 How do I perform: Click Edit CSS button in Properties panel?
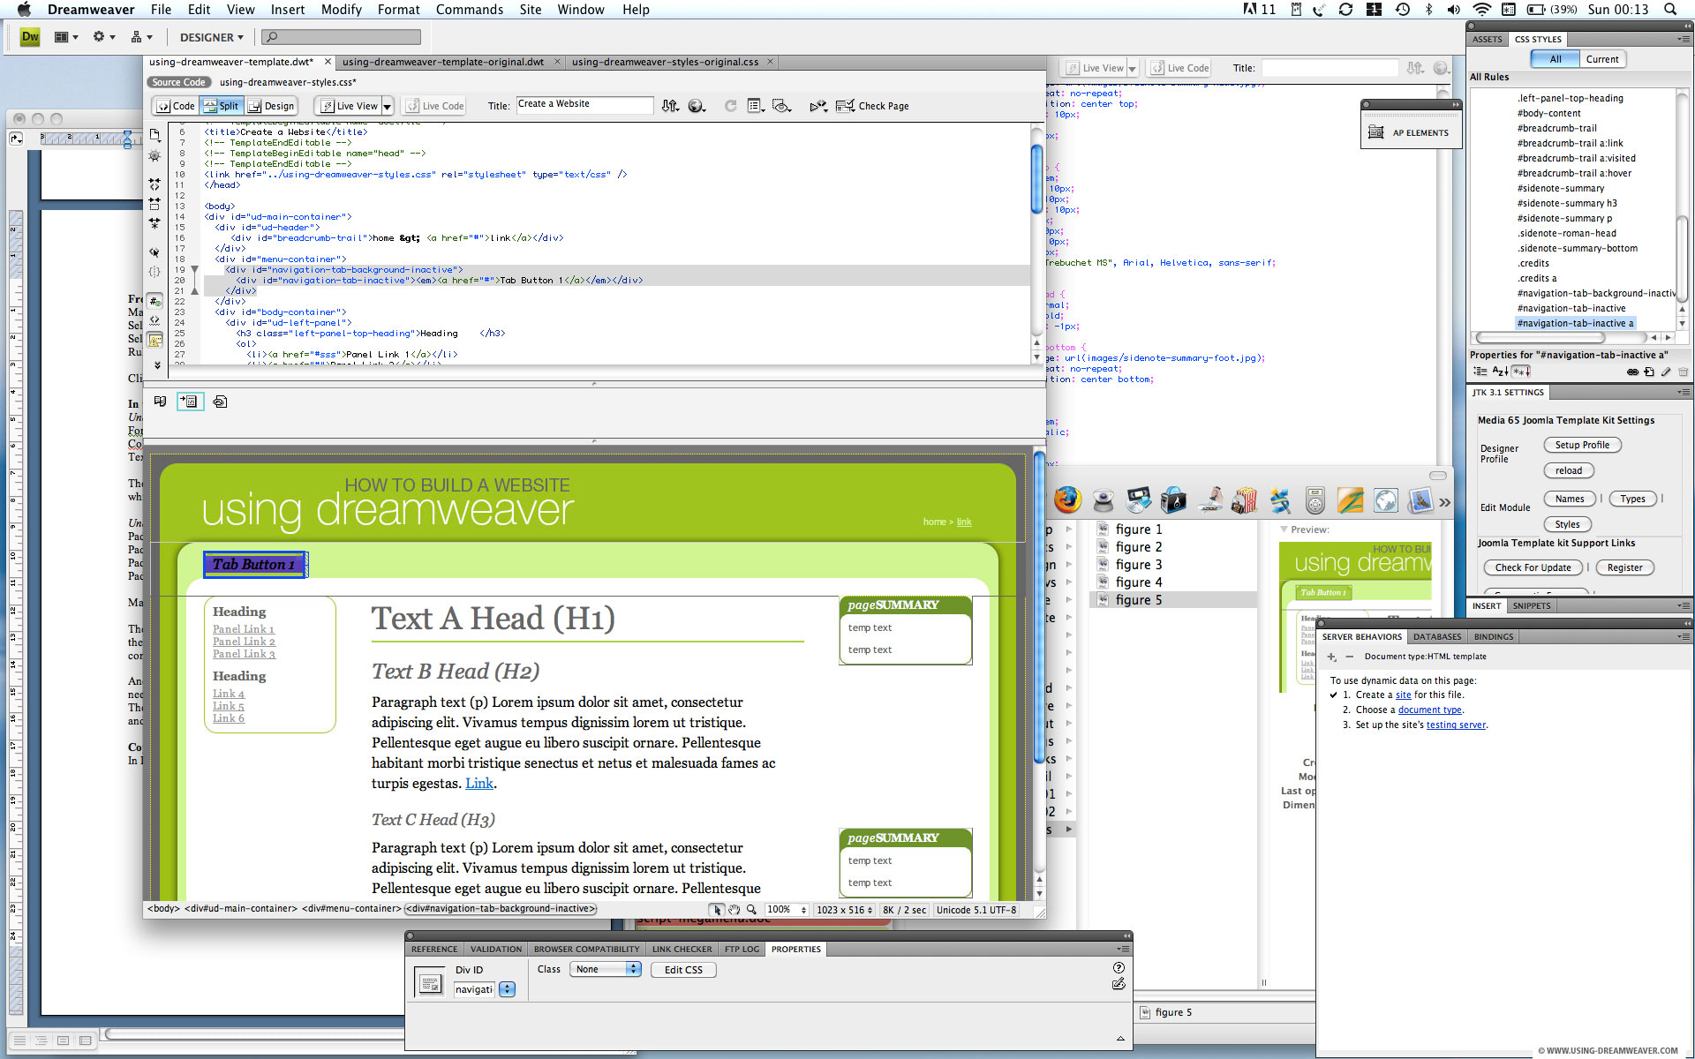click(x=683, y=970)
